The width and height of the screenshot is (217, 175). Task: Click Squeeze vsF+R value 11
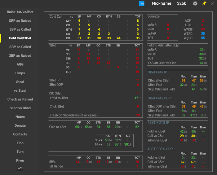[x=169, y=33]
